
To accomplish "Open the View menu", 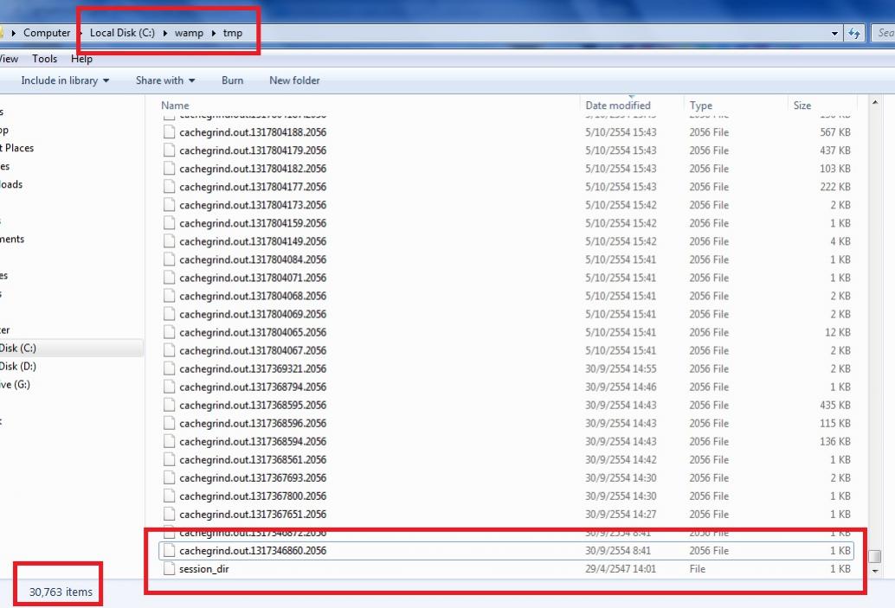I will [x=8, y=59].
